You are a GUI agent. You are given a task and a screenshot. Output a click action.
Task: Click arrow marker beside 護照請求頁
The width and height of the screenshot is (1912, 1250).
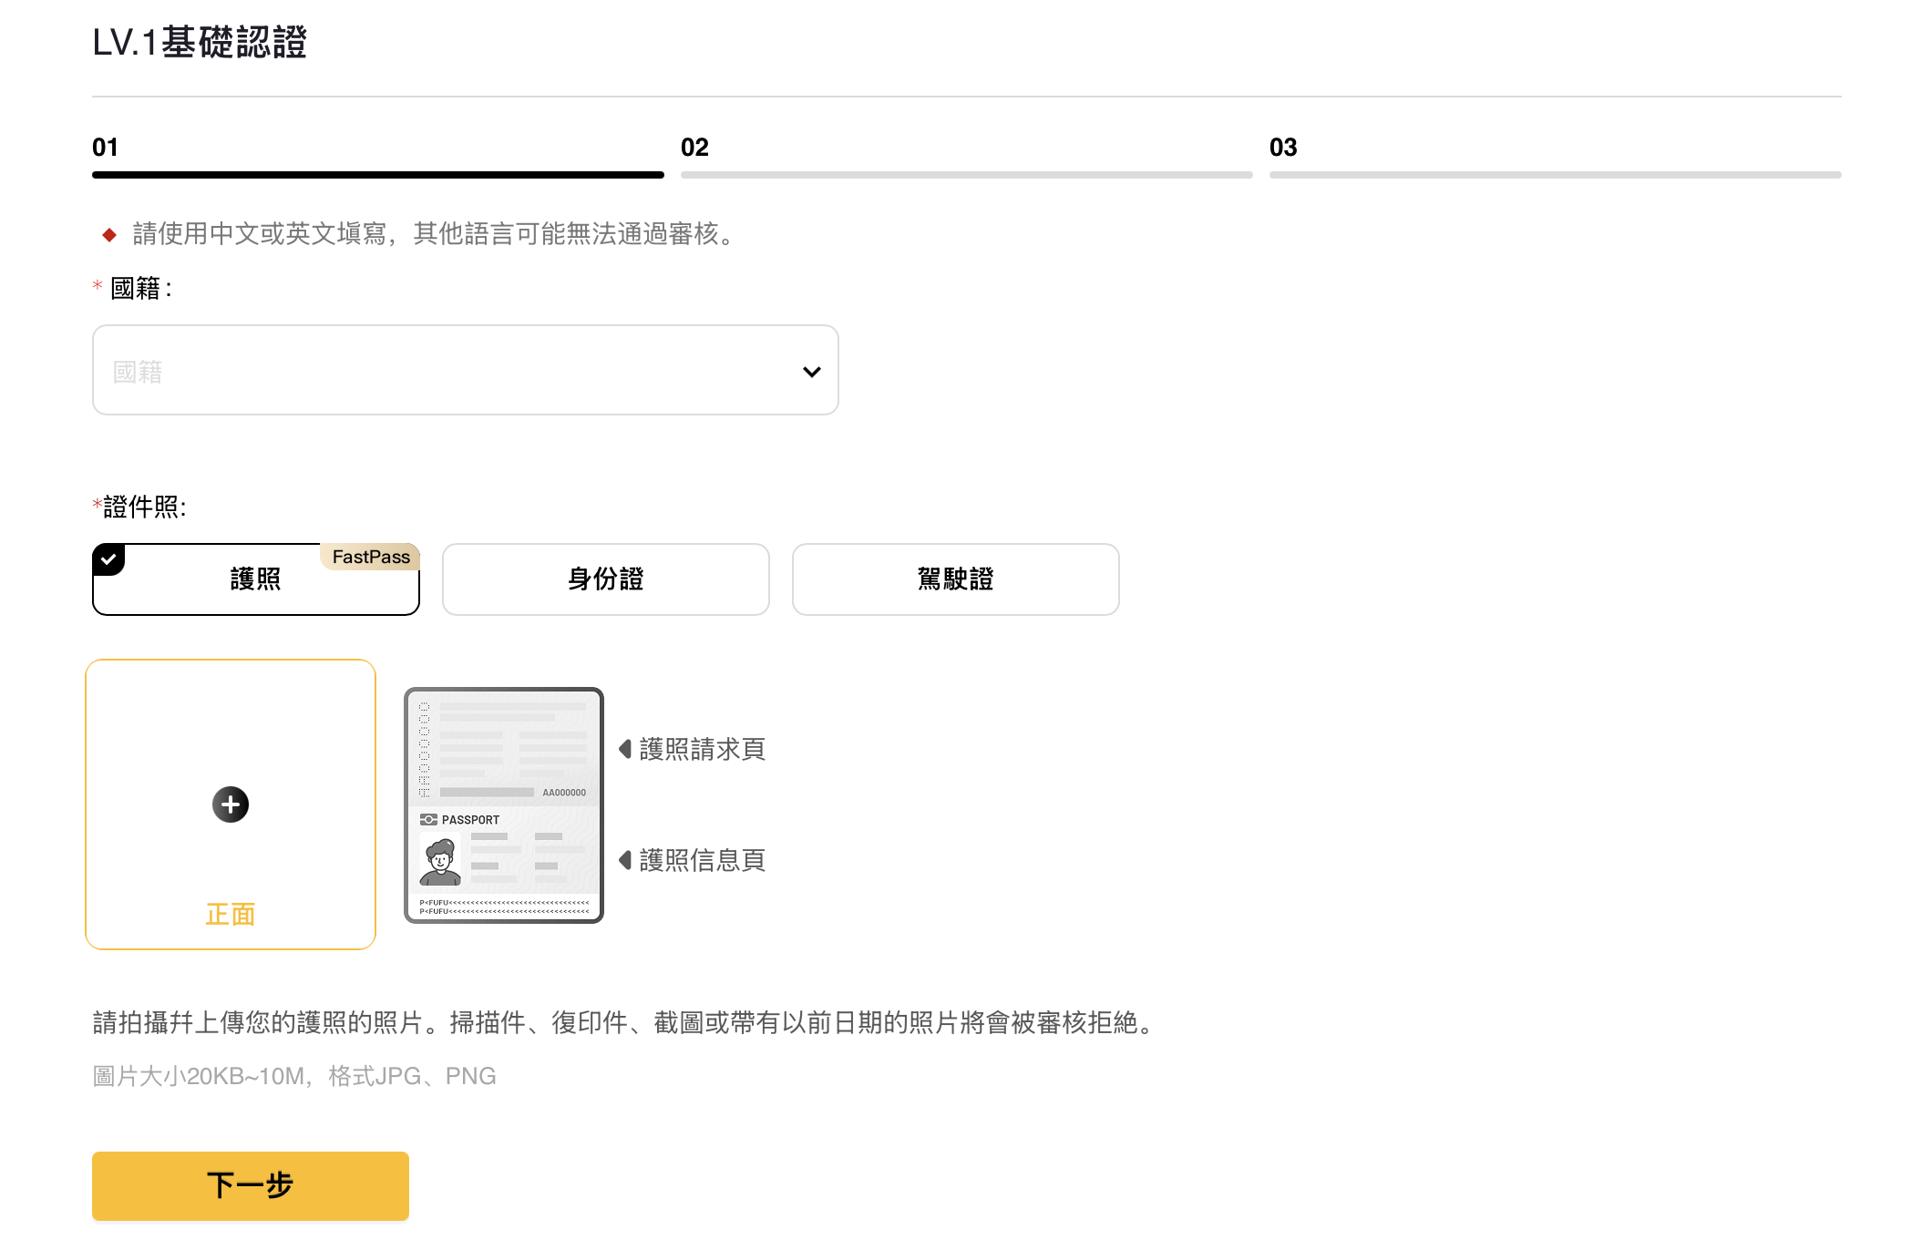(625, 749)
